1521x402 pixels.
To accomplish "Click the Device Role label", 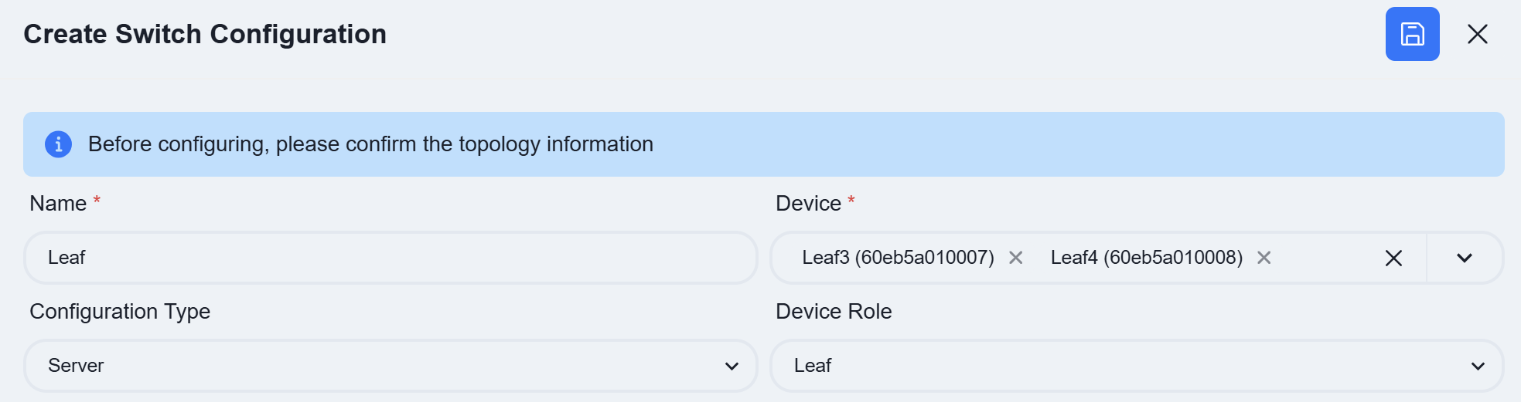I will [834, 312].
